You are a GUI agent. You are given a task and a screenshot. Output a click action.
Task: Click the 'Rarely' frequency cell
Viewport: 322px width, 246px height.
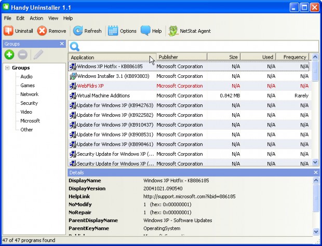pos(301,95)
